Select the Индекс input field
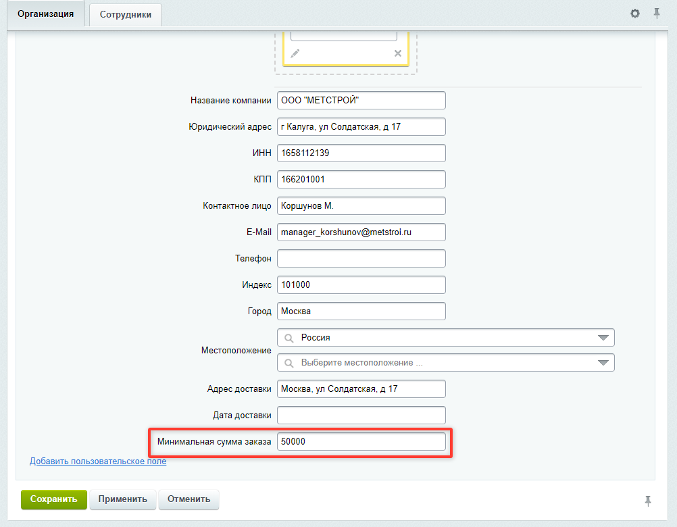Viewport: 677px width, 527px height. tap(361, 285)
